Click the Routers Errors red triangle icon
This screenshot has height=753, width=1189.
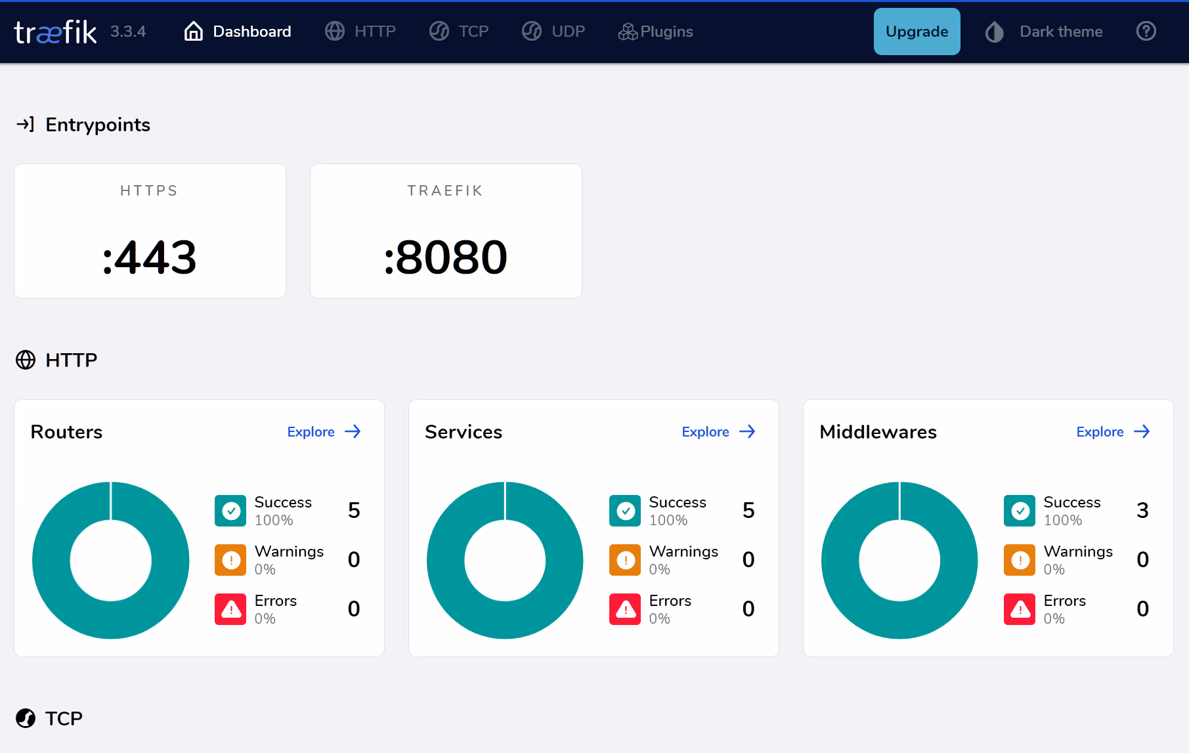(230, 609)
